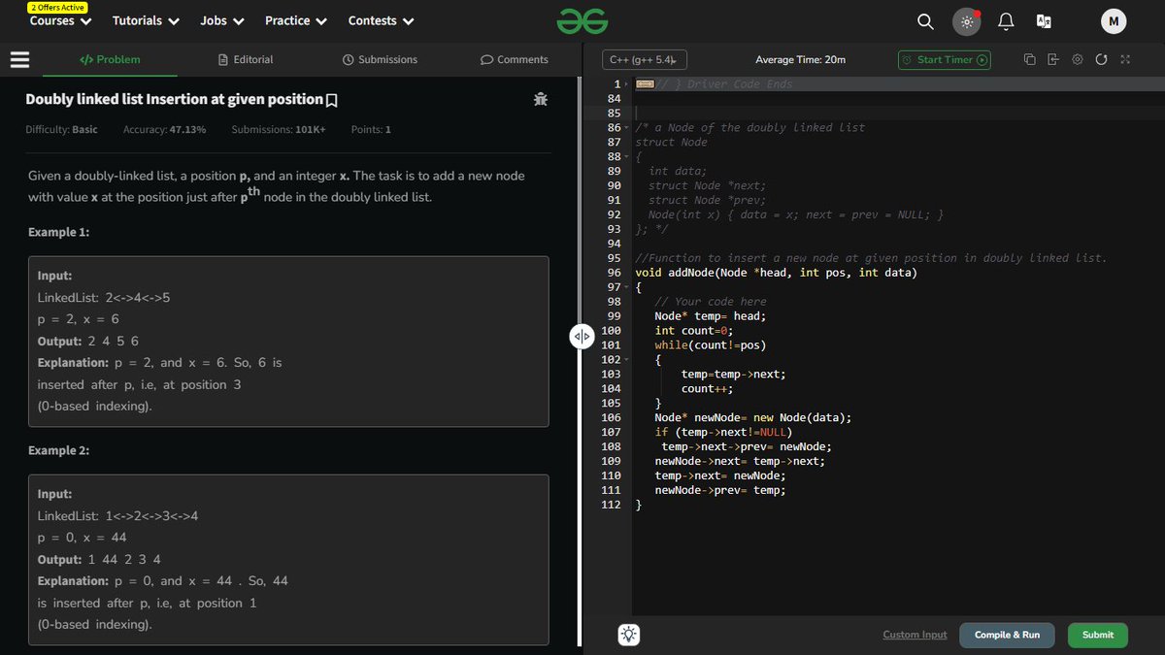Click the void addNode function signature
This screenshot has height=655, width=1165.
[x=776, y=273]
